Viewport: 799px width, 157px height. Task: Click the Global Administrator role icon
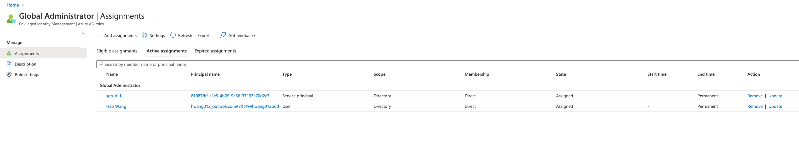[11, 19]
